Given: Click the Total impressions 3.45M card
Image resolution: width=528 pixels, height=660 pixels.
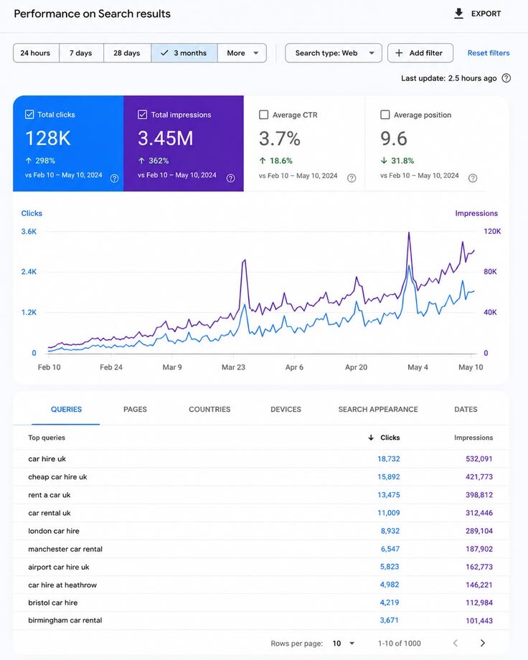Looking at the screenshot, I should 184,143.
